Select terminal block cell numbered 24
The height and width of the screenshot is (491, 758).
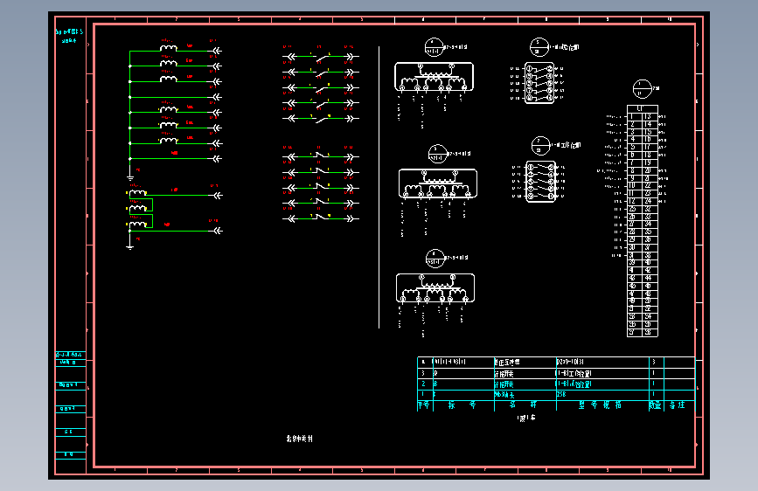[x=650, y=201]
